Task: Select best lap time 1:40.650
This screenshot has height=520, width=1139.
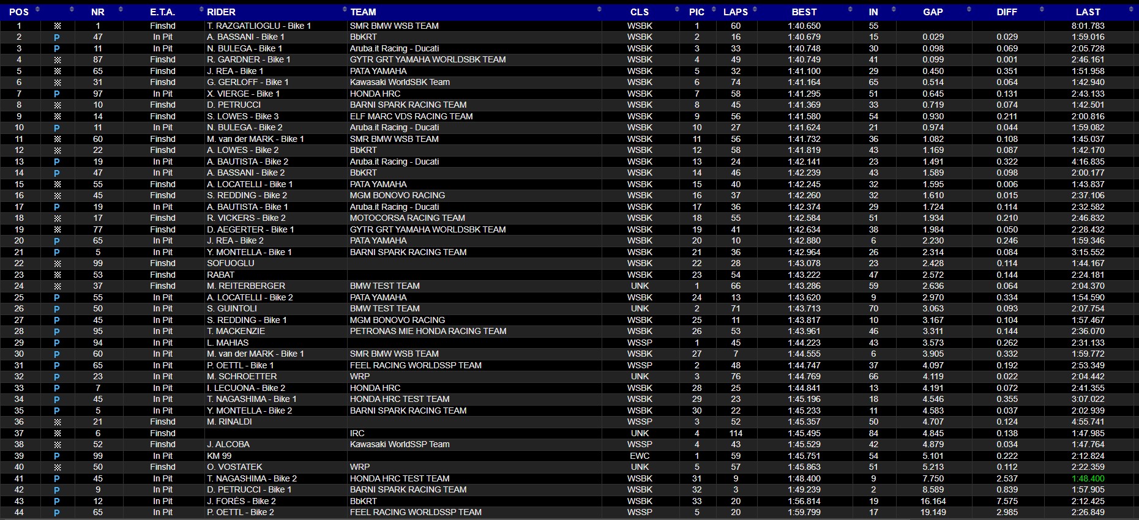Action: coord(804,26)
